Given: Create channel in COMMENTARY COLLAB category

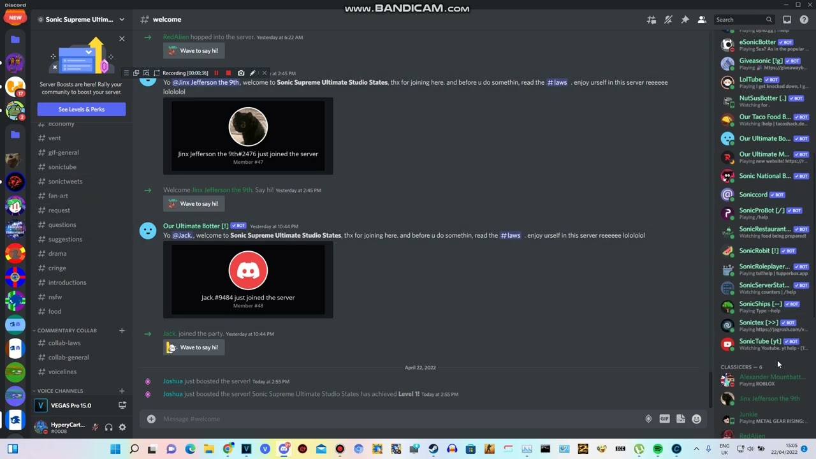Looking at the screenshot, I should coord(122,330).
